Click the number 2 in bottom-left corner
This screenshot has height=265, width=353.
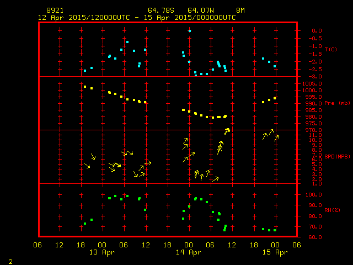point(10,260)
